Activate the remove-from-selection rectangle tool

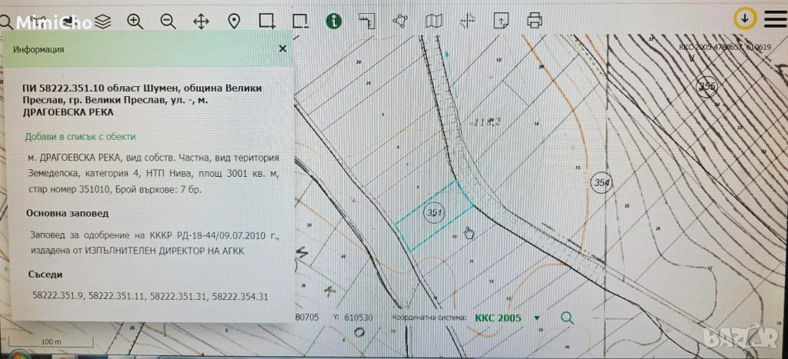[x=300, y=21]
